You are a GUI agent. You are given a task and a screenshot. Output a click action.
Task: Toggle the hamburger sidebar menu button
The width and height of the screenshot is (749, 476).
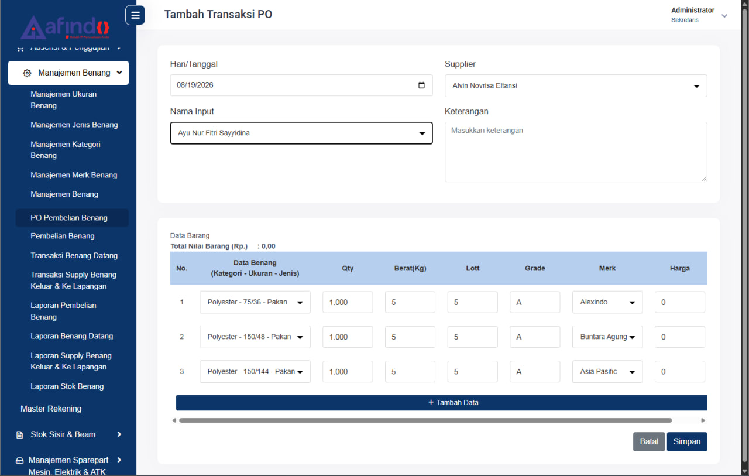point(135,15)
